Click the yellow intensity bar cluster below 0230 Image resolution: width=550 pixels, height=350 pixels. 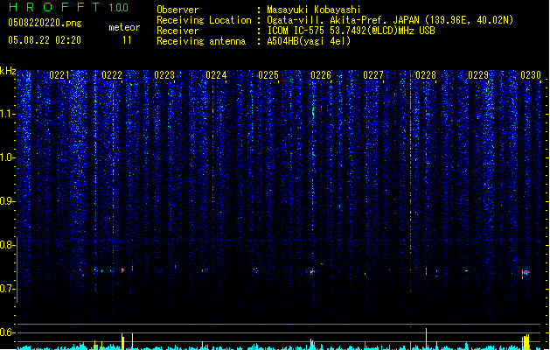point(526,342)
